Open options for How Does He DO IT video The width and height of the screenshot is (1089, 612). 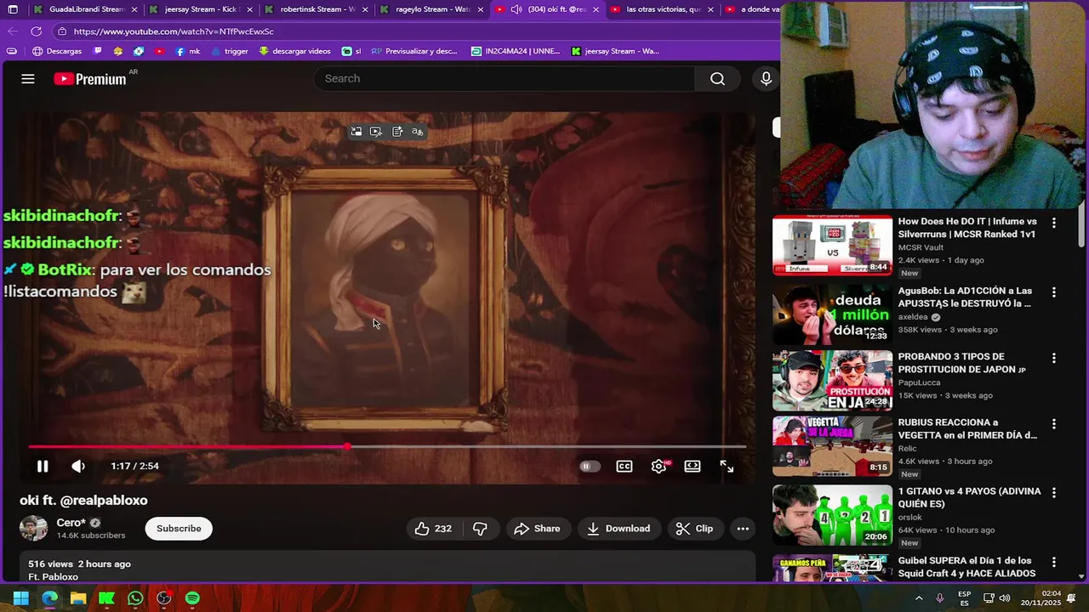click(x=1053, y=223)
